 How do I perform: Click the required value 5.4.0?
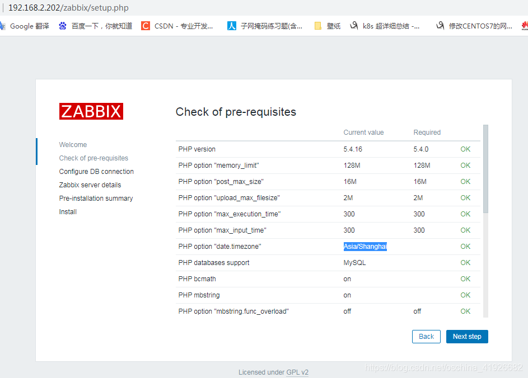pos(421,149)
